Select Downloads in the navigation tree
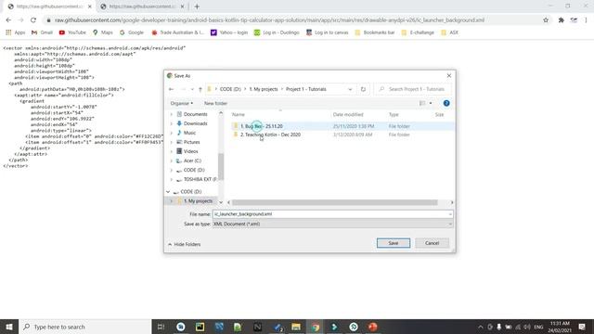The image size is (594, 334). tap(195, 123)
